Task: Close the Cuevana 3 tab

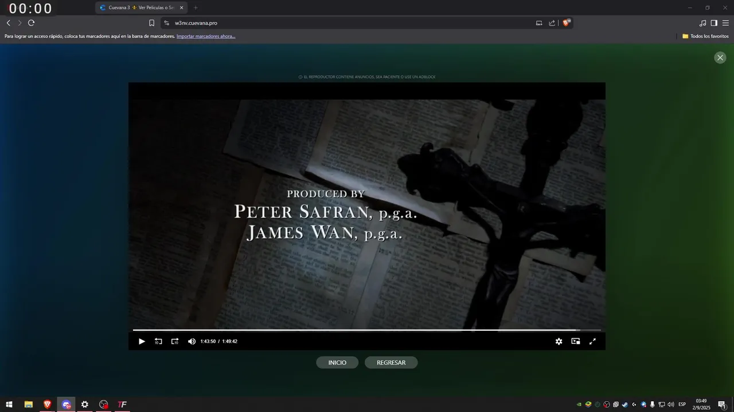Action: (x=181, y=7)
